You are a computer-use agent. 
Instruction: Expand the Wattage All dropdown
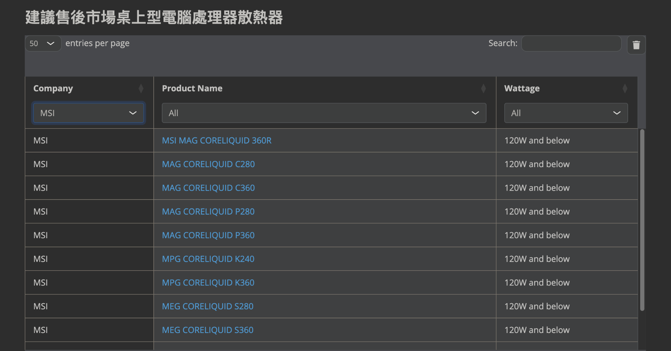pyautogui.click(x=566, y=113)
